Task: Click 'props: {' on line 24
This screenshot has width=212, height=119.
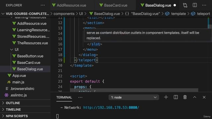Action: coord(83,87)
